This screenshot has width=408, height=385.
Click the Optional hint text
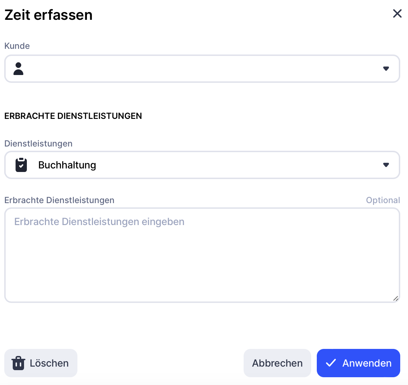383,200
